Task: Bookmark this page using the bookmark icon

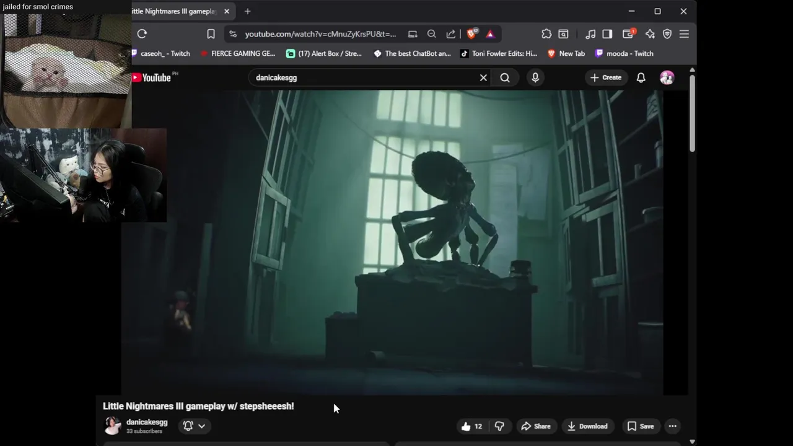Action: [211, 34]
